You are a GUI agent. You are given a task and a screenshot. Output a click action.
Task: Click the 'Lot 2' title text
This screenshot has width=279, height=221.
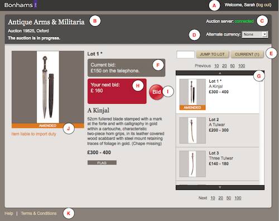pyautogui.click(x=214, y=119)
